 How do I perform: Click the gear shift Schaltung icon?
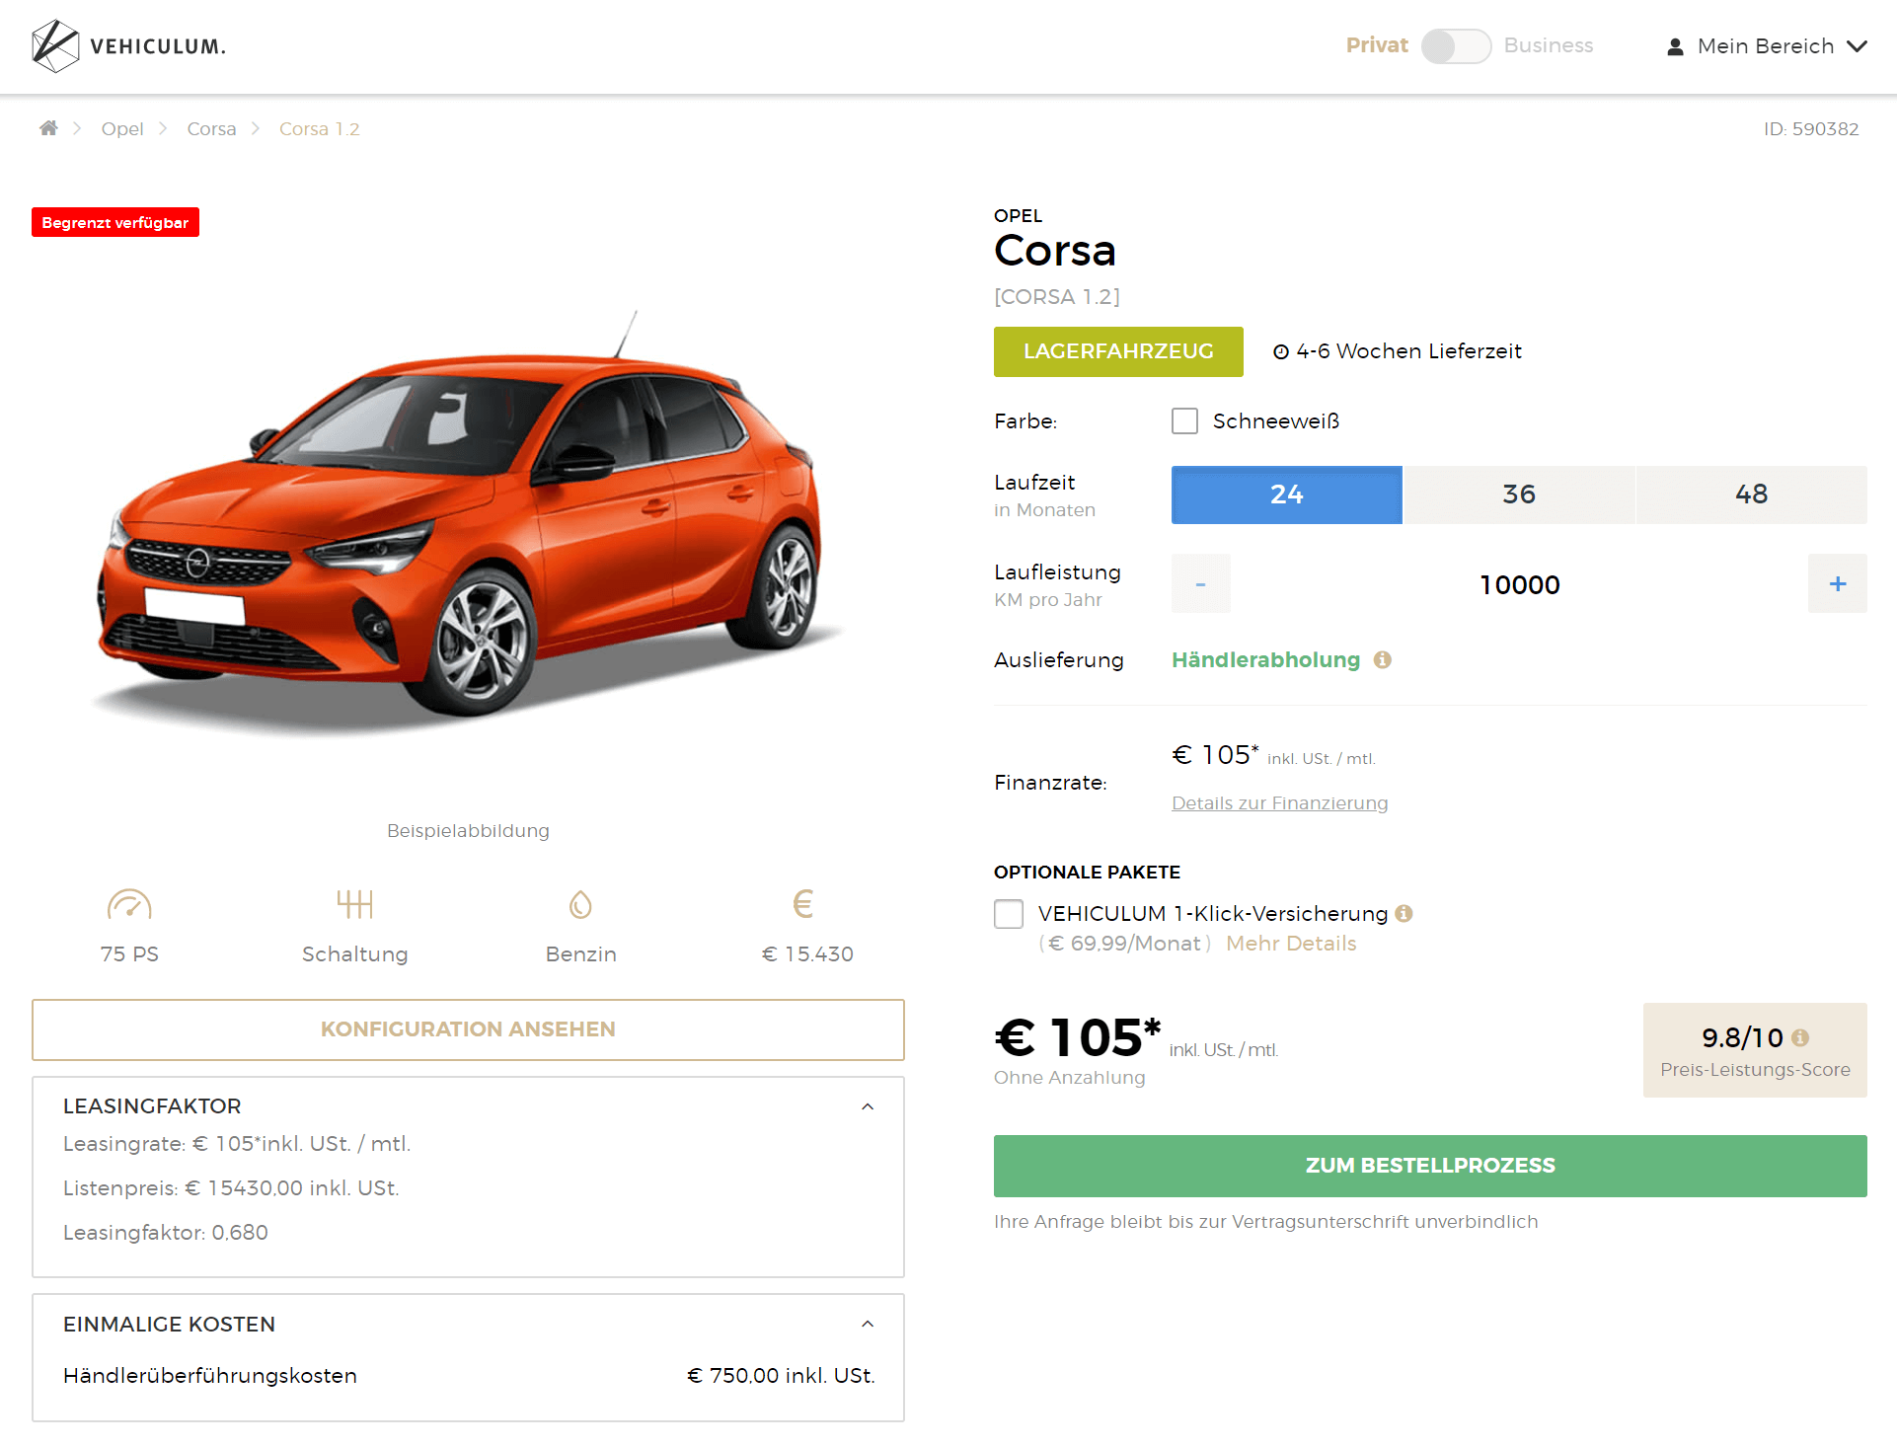(354, 904)
